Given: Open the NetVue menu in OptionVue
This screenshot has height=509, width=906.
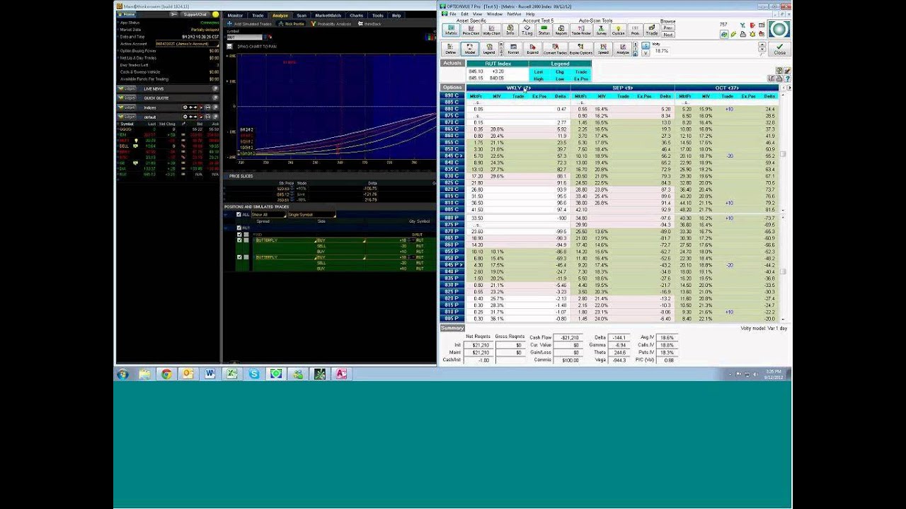Looking at the screenshot, I should [x=514, y=14].
